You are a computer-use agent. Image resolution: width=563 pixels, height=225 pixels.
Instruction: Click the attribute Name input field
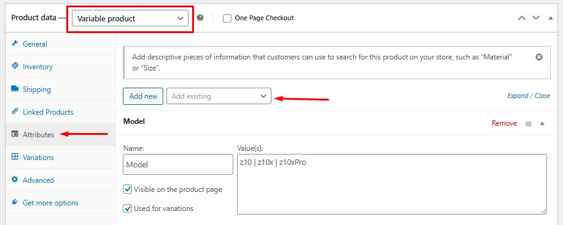178,164
